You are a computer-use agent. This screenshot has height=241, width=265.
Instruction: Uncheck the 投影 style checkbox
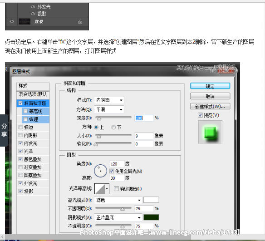pos(20,191)
